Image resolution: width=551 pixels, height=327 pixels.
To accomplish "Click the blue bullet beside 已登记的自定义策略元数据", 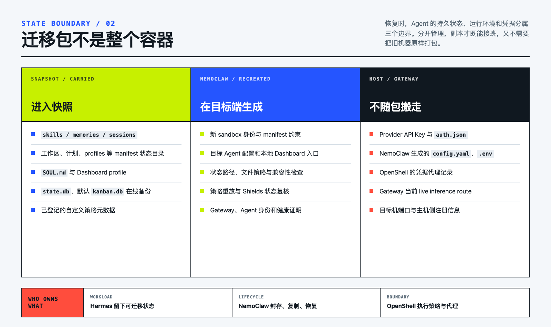I will click(33, 210).
